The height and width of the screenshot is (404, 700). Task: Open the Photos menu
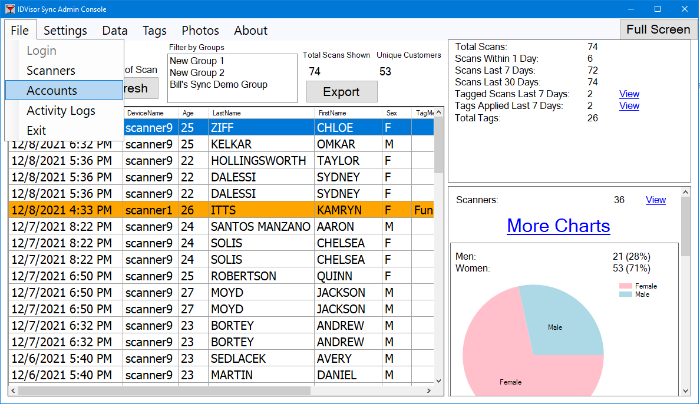coord(200,31)
